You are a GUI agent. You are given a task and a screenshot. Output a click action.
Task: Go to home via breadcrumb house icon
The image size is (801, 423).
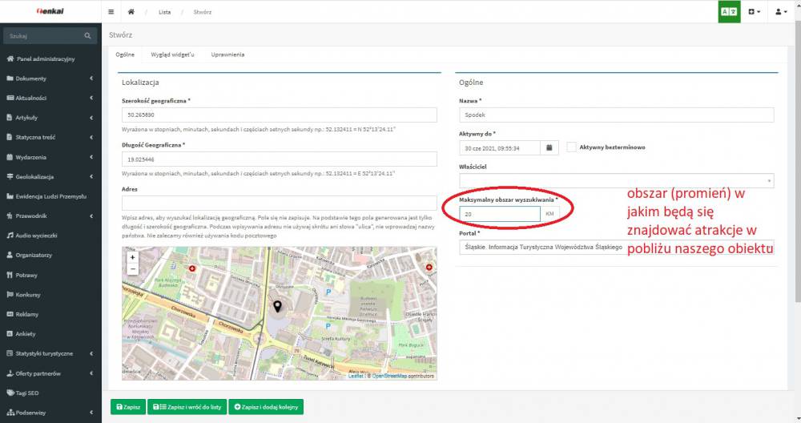pyautogui.click(x=131, y=12)
